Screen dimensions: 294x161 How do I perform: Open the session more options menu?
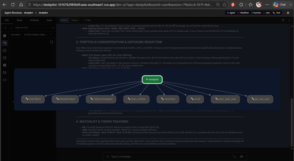pyautogui.click(x=289, y=20)
